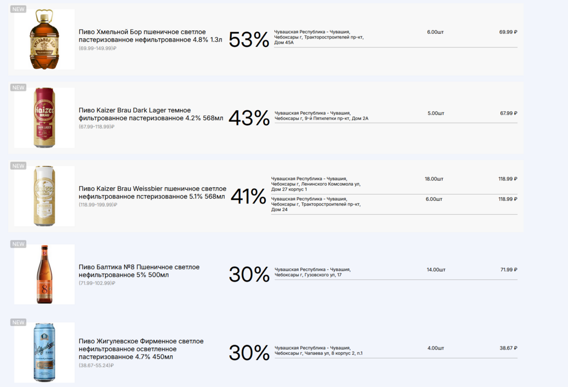Open the Жигулевское blue can thumbnail

point(44,353)
